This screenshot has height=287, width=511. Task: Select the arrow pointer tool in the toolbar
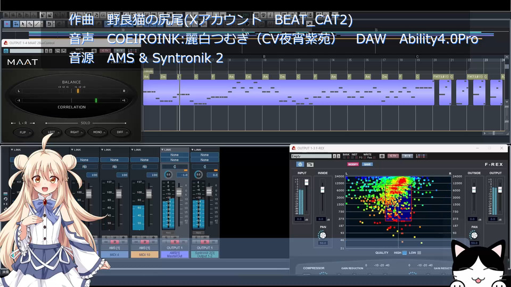click(23, 24)
